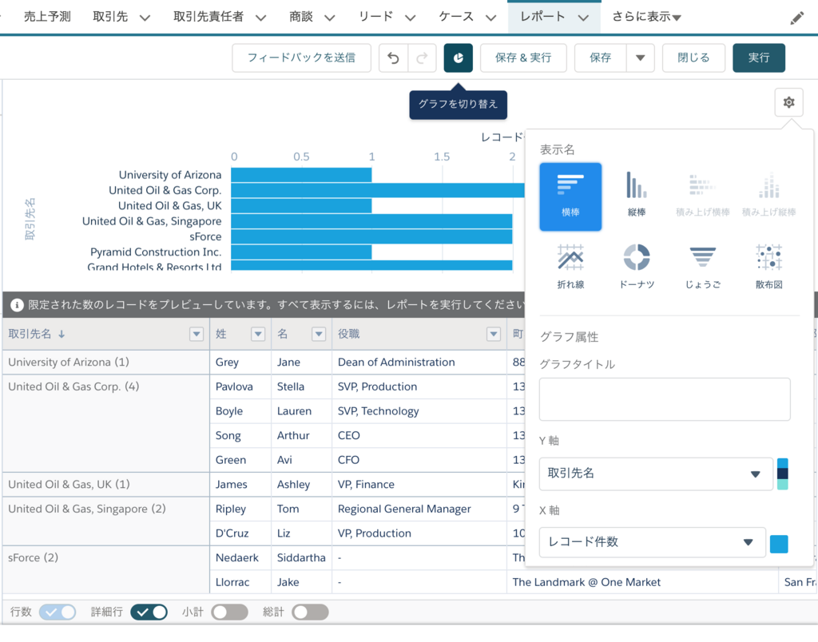Image resolution: width=818 pixels, height=642 pixels.
Task: Toggle the 行数 row count switch
Action: [x=58, y=612]
